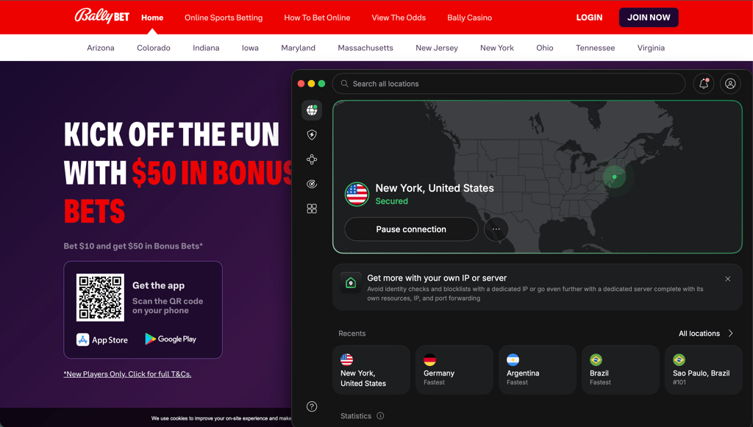753x427 pixels.
Task: Click the Search all locations field
Action: (509, 84)
